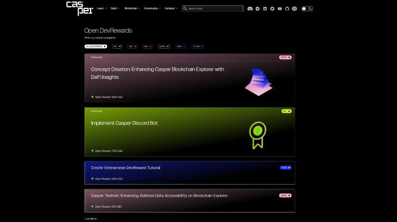Select the green-dotted filter chip
This screenshot has width=397, height=222.
coord(117,46)
